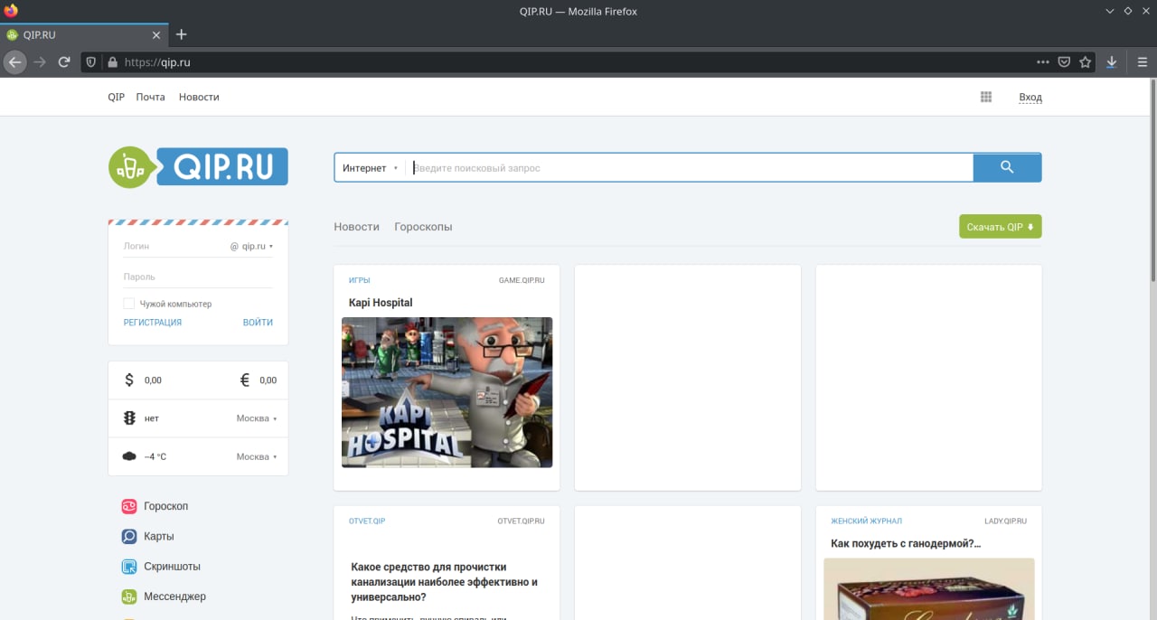1157x620 pixels.
Task: Bookmark this page with star icon
Action: pyautogui.click(x=1086, y=62)
